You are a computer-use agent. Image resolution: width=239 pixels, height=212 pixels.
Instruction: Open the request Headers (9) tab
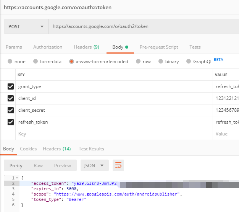[86, 47]
